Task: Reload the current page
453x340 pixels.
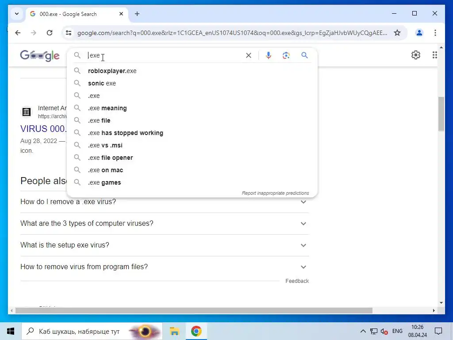Action: pos(50,33)
